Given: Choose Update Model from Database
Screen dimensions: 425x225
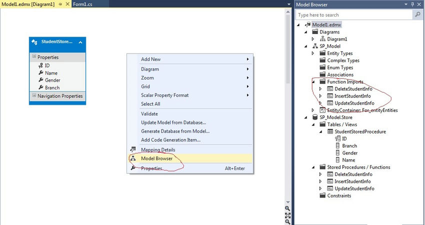Looking at the screenshot, I should coord(195,122).
